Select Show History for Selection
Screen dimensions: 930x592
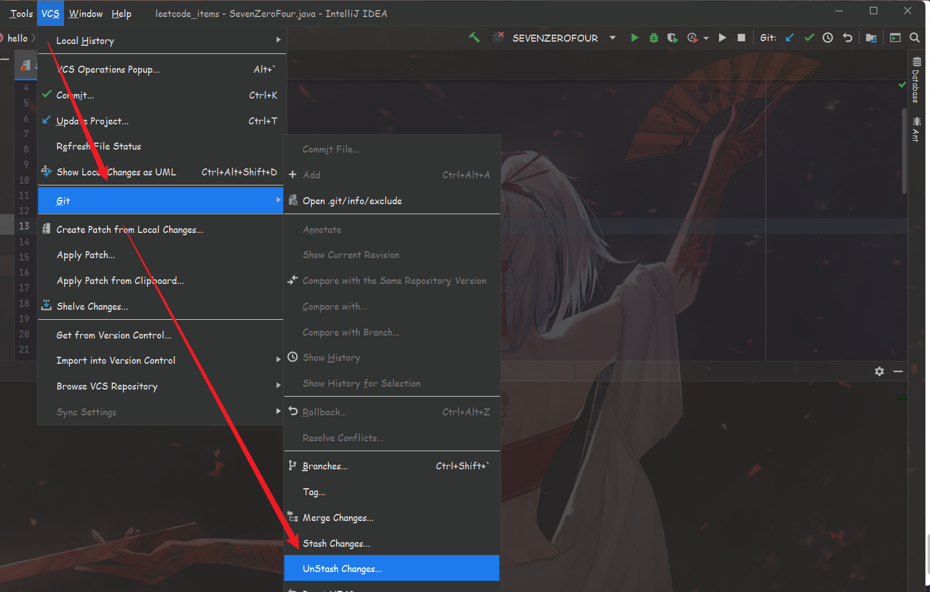392,383
